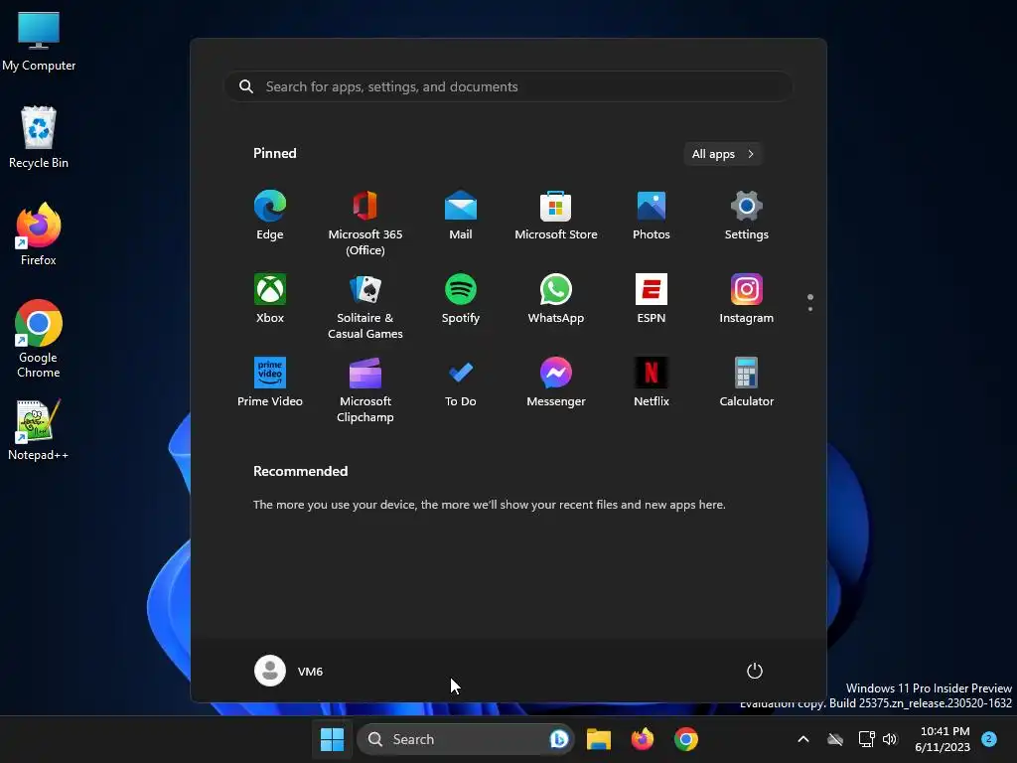Open the Mail app

[461, 217]
